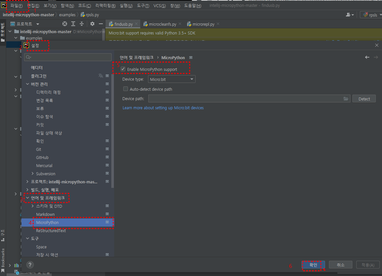Close the microcleanfs.py tab with its X

(180, 24)
